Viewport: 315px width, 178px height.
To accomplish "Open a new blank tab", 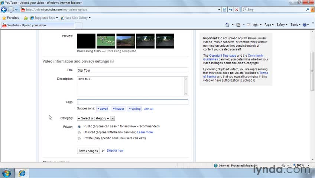I will pyautogui.click(x=78, y=25).
